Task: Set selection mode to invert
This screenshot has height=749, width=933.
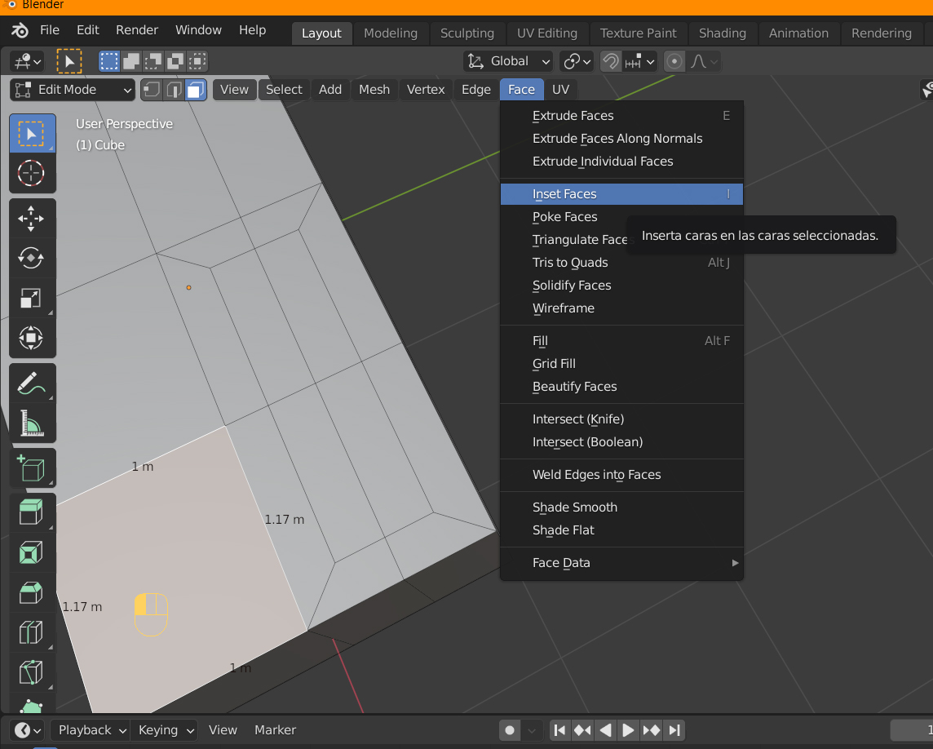Action: [175, 61]
